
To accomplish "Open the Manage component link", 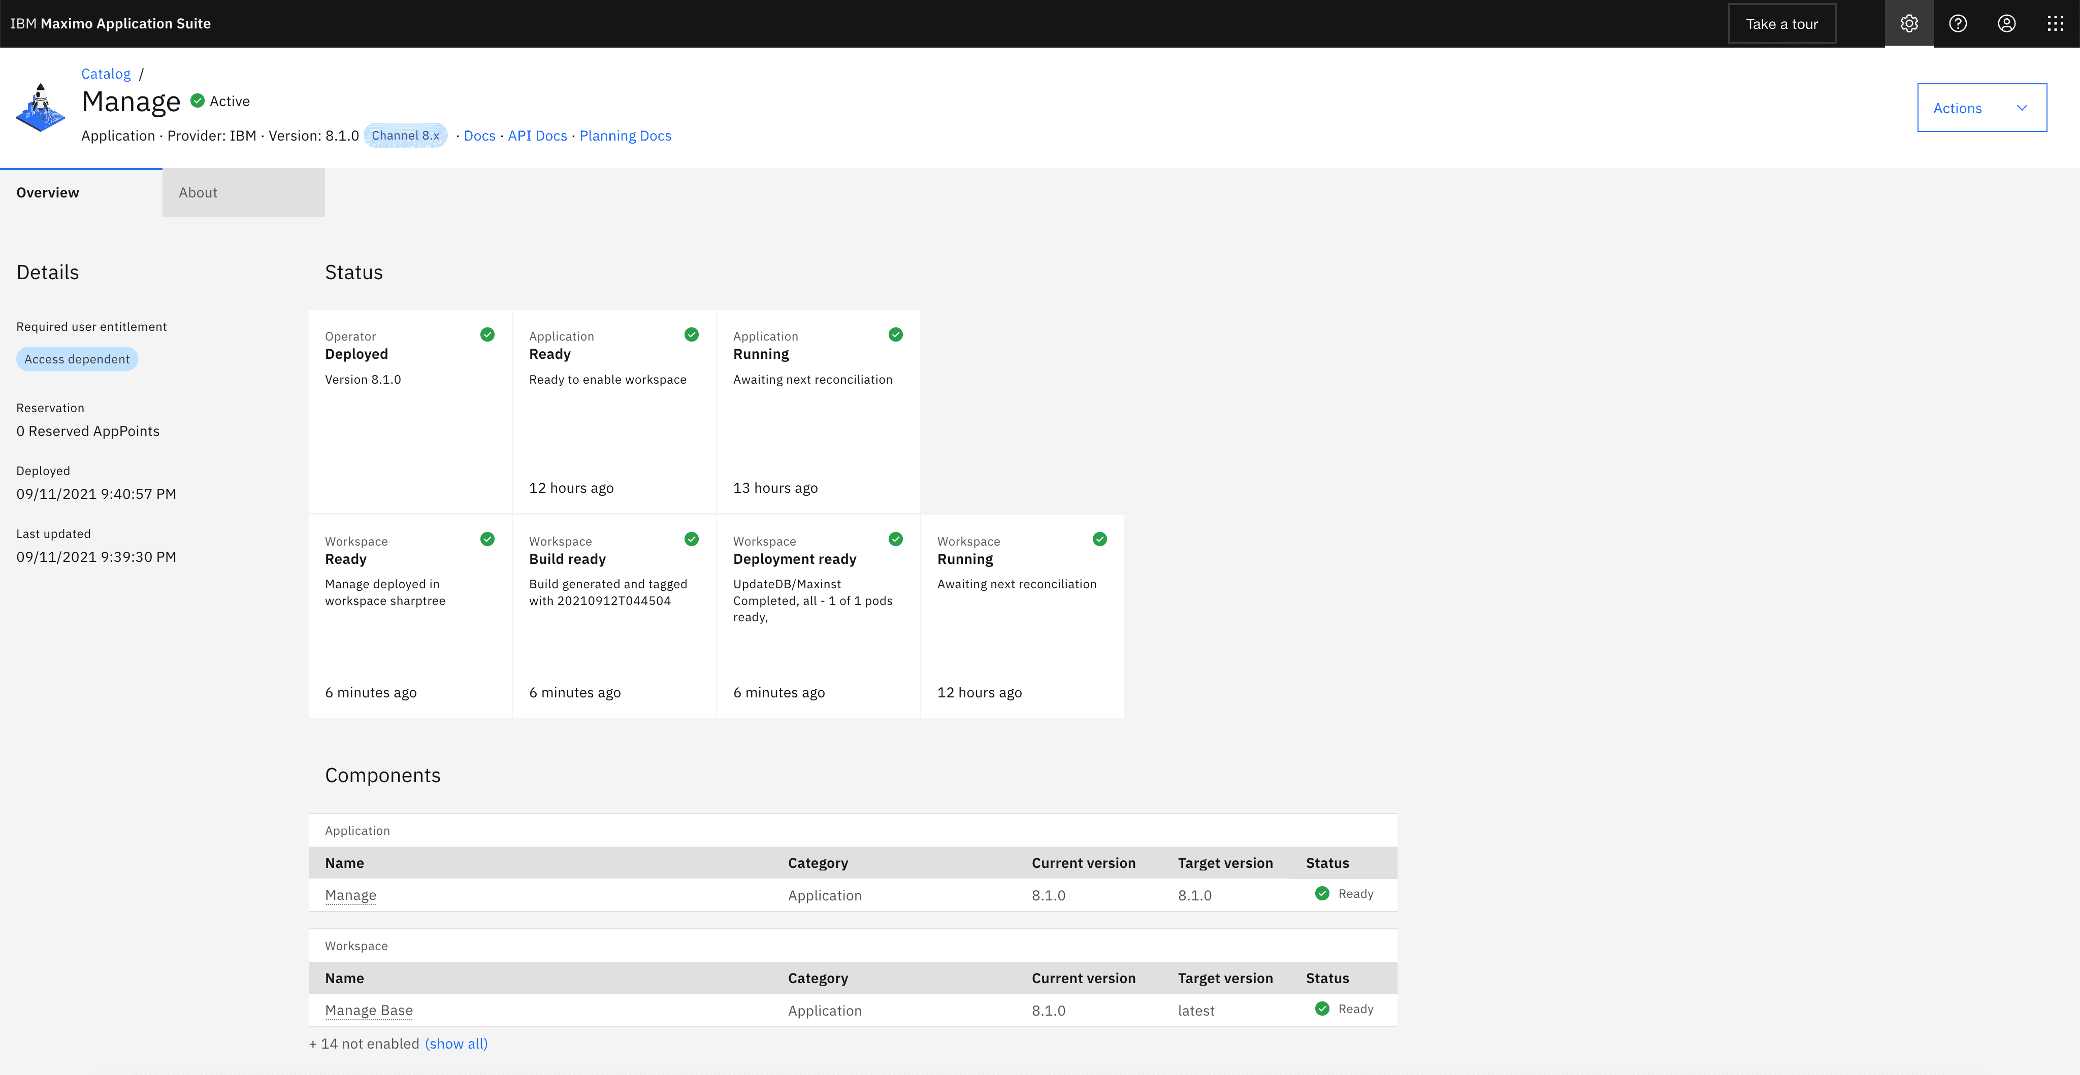I will 350,895.
